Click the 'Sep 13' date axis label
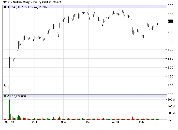 click(10, 122)
